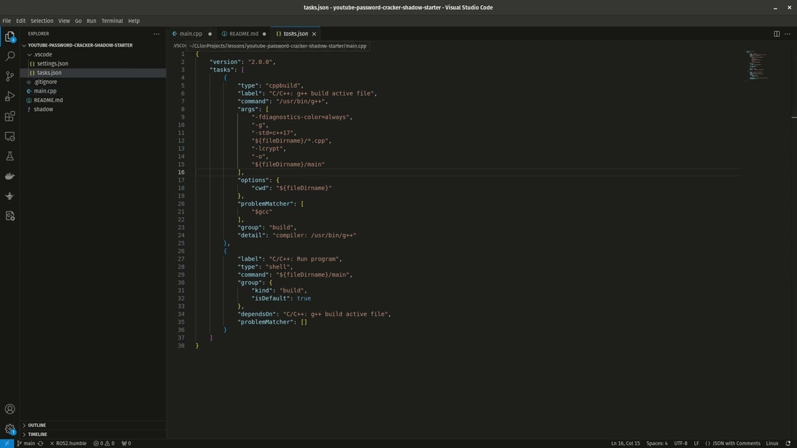Expand the TIMELINE section

(x=37, y=434)
